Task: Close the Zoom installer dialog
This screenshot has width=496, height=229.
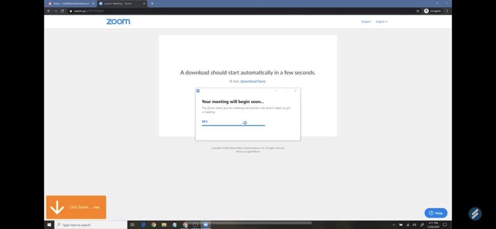Action: point(295,91)
